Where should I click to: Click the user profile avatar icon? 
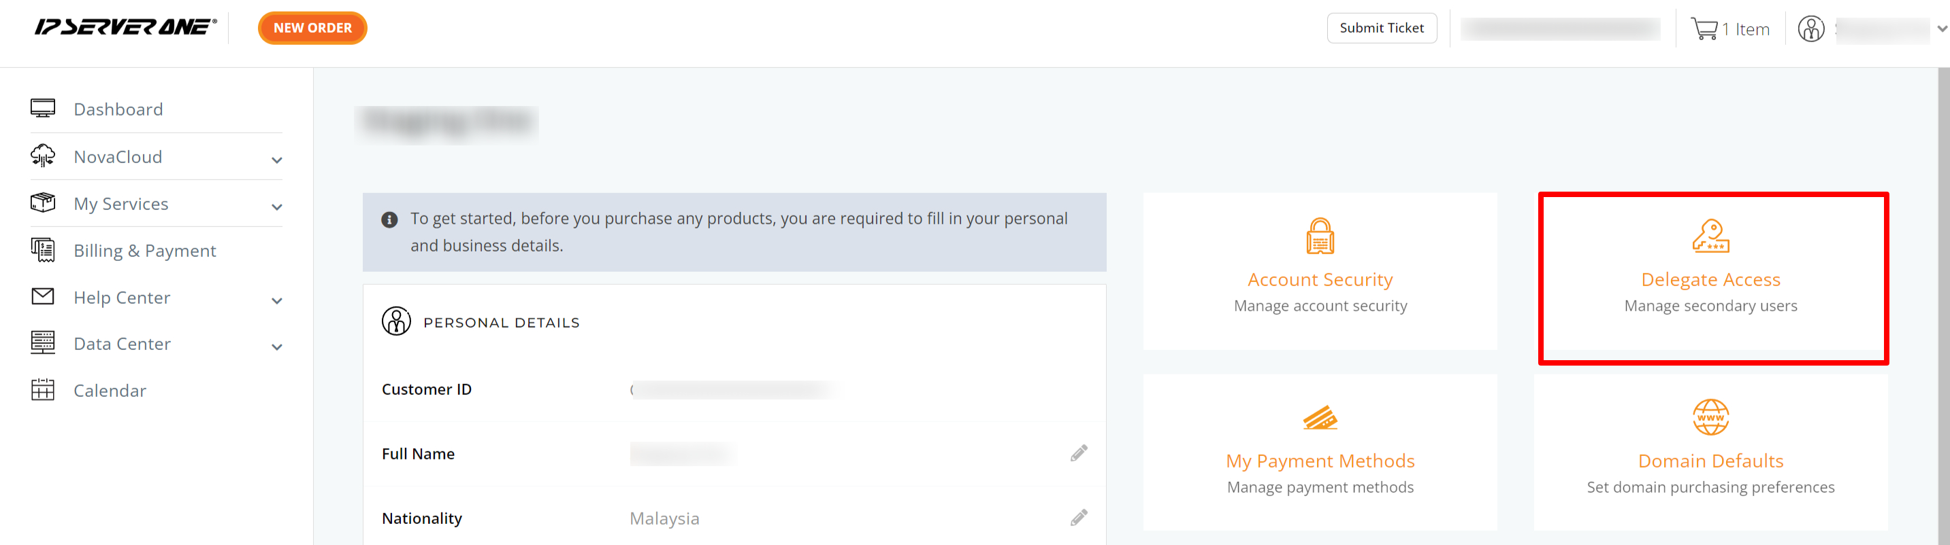click(x=1810, y=29)
